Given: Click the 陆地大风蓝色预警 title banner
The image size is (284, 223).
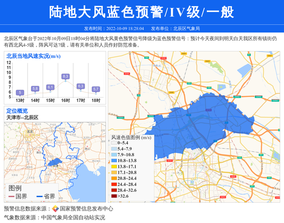Looking at the screenshot, I should (142, 12).
